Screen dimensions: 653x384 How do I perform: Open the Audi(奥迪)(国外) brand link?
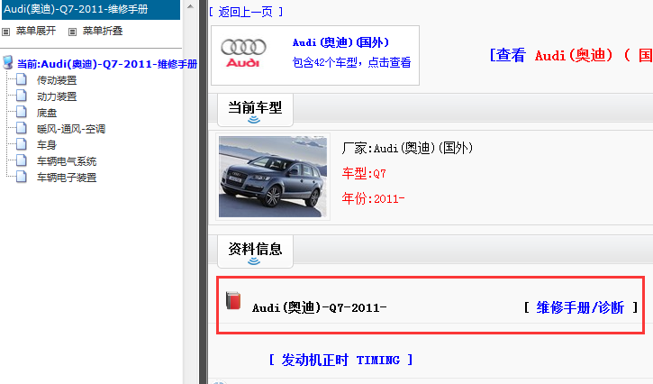click(x=340, y=42)
